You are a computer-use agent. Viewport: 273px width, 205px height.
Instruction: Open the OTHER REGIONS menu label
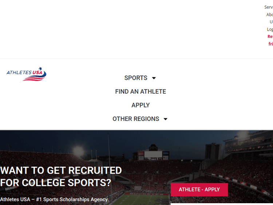tap(136, 119)
